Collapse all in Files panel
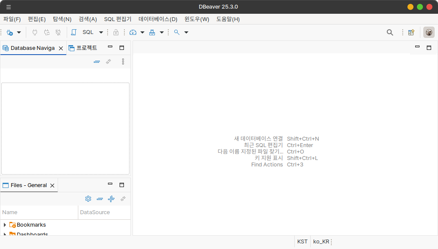The width and height of the screenshot is (438, 249). pyautogui.click(x=100, y=199)
